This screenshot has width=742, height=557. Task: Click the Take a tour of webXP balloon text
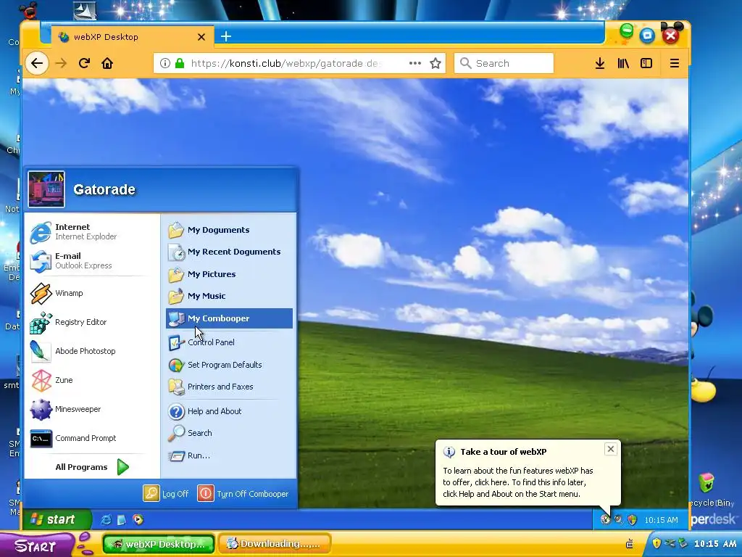click(x=504, y=452)
